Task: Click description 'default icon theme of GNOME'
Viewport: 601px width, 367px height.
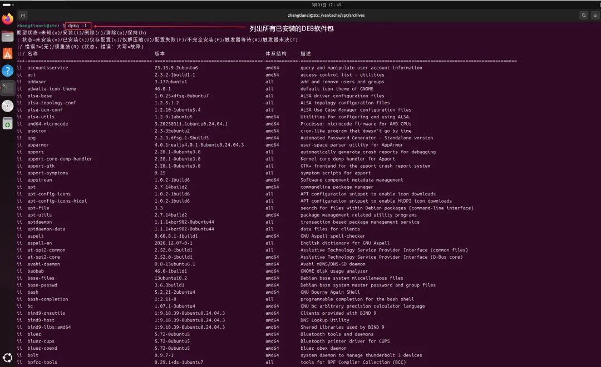Action: (337, 89)
